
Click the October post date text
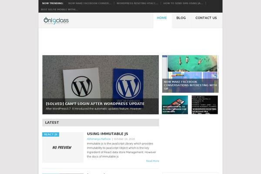124,139
